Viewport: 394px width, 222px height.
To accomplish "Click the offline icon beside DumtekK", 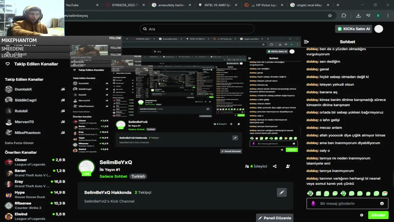I will click(63, 89).
